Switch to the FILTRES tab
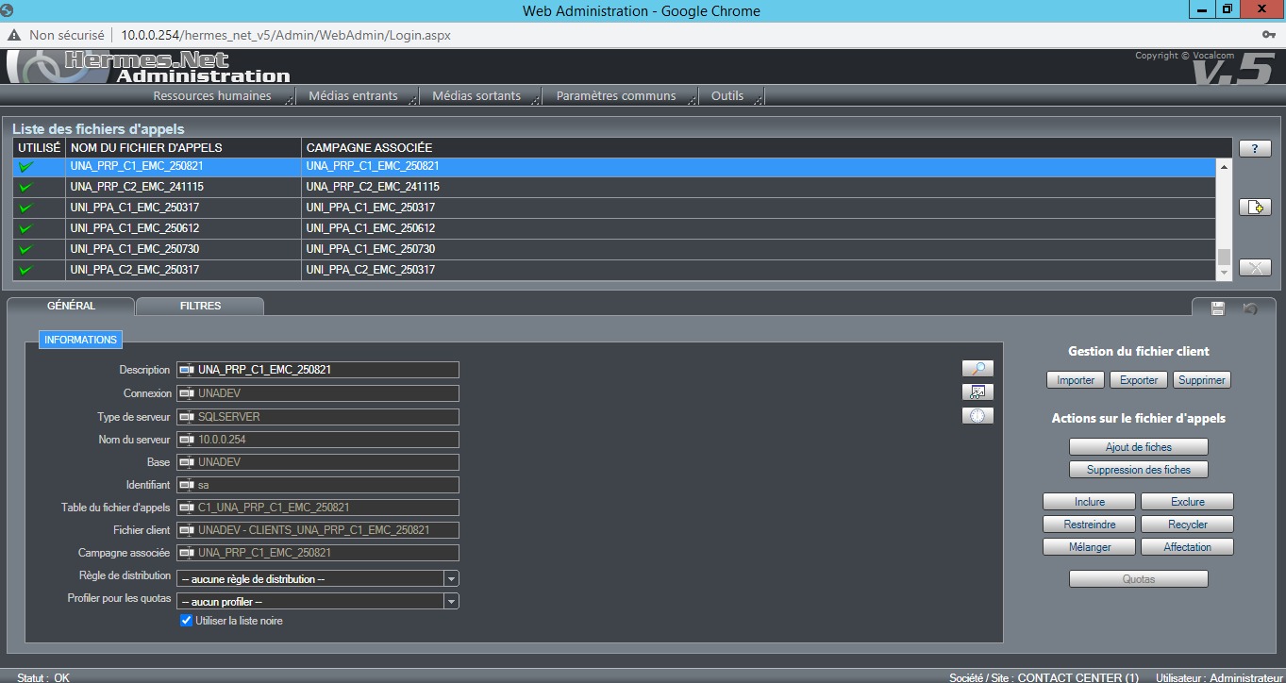The width and height of the screenshot is (1286, 683). point(200,306)
